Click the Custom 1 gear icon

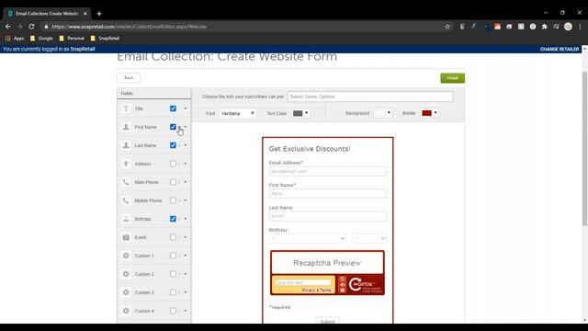126,256
